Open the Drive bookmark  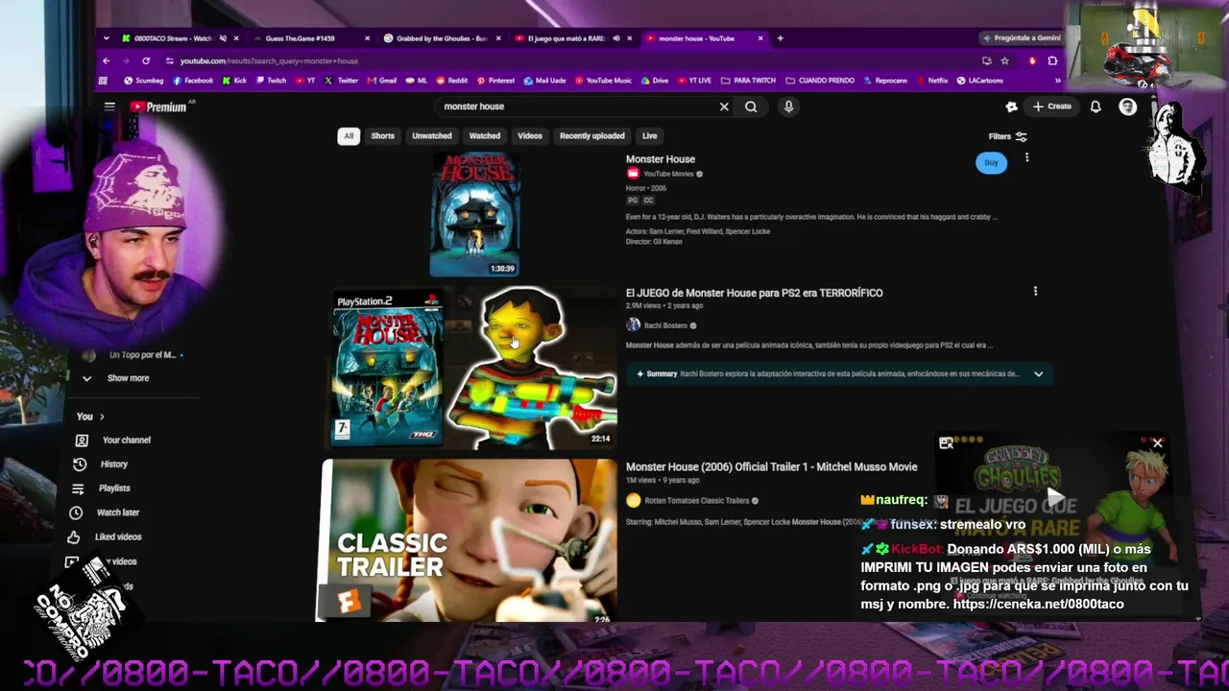[x=654, y=81]
